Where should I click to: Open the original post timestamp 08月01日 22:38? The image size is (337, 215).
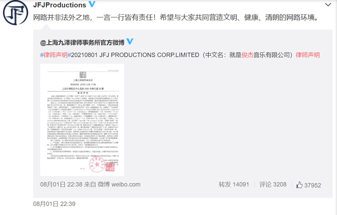61,184
